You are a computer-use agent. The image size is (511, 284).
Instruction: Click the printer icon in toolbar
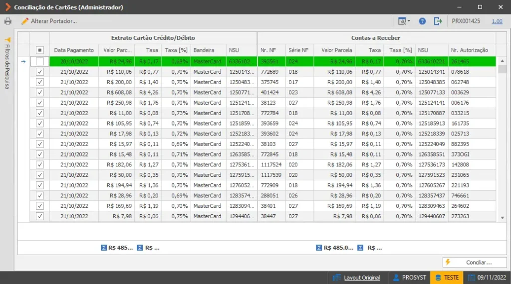click(x=8, y=21)
